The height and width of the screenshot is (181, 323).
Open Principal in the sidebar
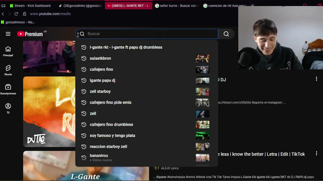tap(8, 51)
